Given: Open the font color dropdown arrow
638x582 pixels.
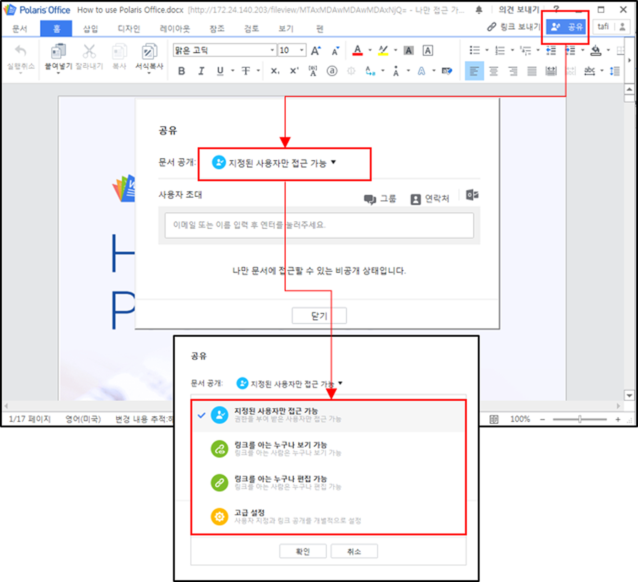Looking at the screenshot, I should click(x=370, y=50).
